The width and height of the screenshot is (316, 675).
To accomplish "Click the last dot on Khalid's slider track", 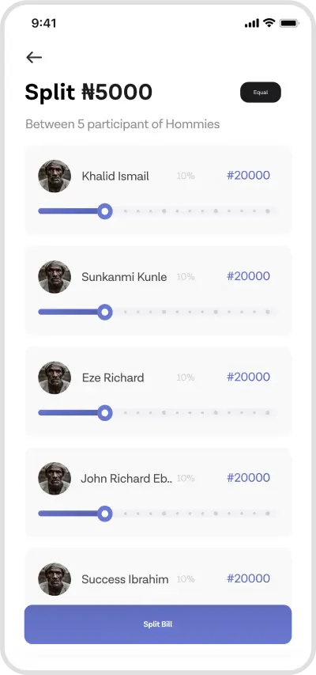I will 268,211.
